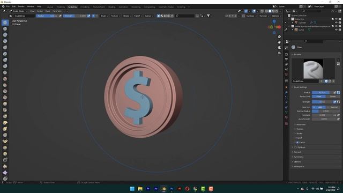
Task: Click the Mask menu in sculpt header
Action: pyautogui.click(x=48, y=11)
